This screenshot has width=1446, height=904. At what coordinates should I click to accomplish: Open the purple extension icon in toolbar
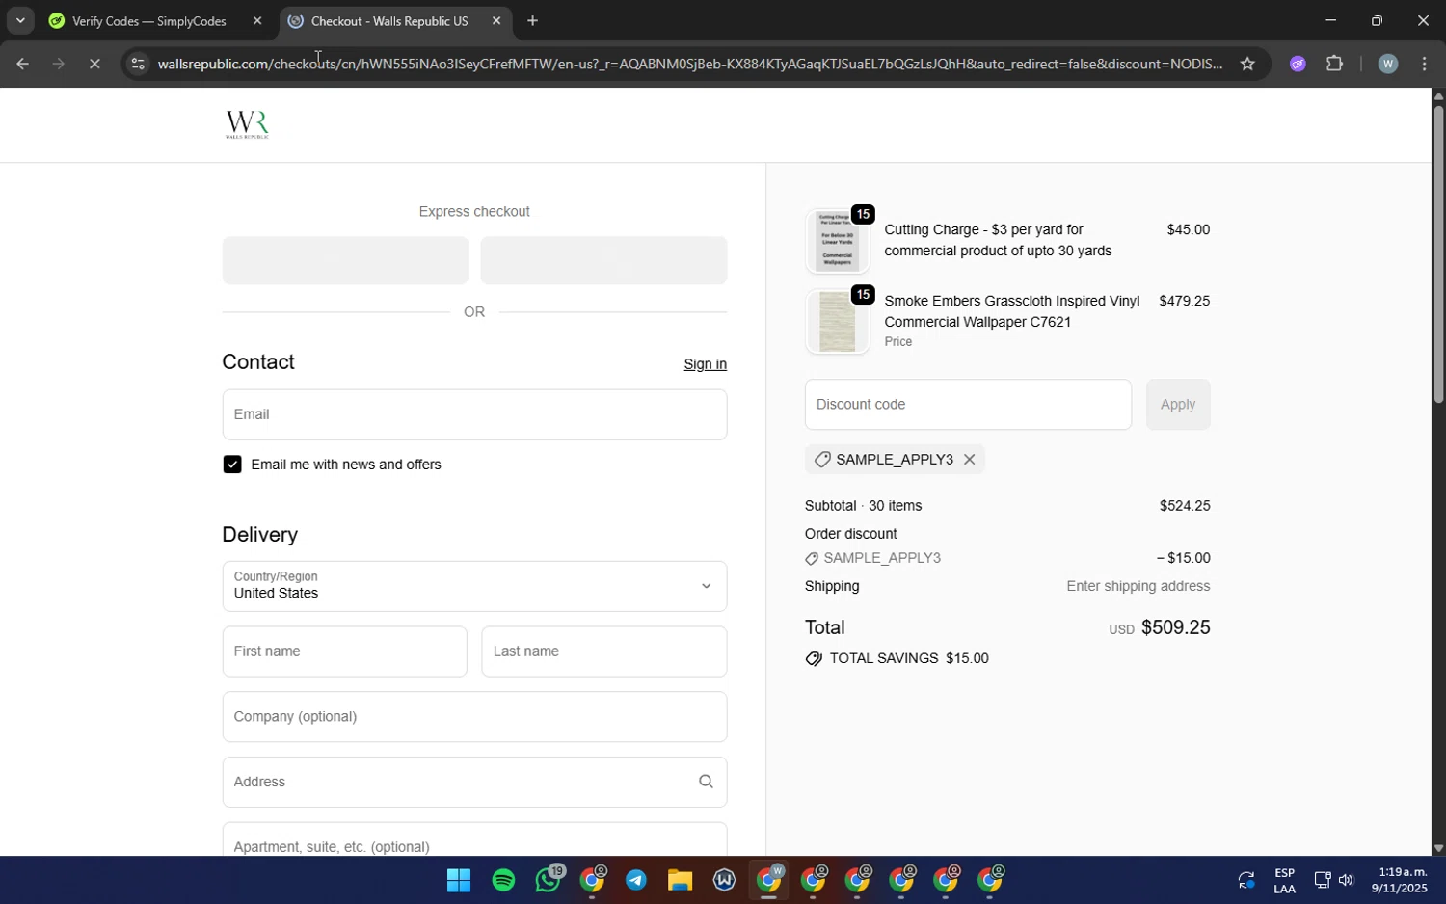(x=1298, y=64)
